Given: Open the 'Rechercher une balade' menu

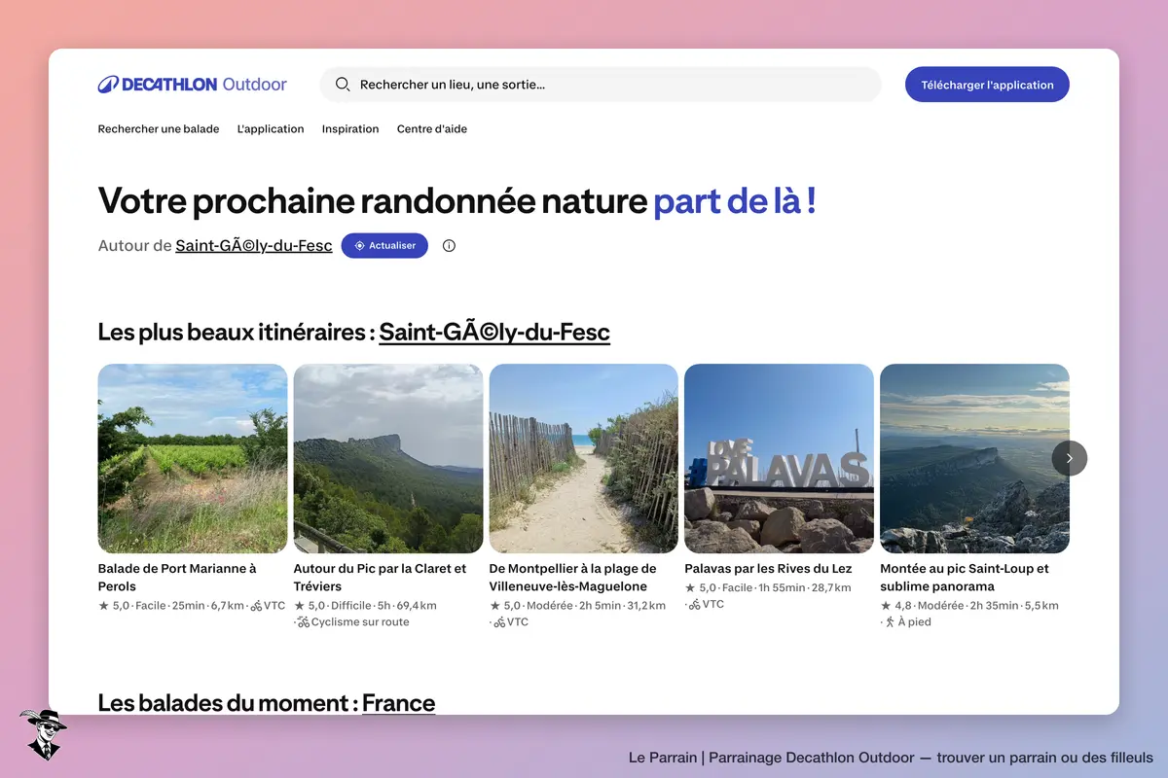Looking at the screenshot, I should click(159, 128).
